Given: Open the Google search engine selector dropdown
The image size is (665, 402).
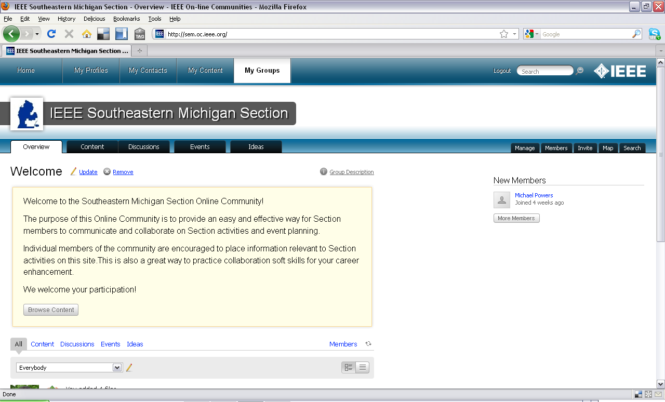Looking at the screenshot, I should point(531,34).
